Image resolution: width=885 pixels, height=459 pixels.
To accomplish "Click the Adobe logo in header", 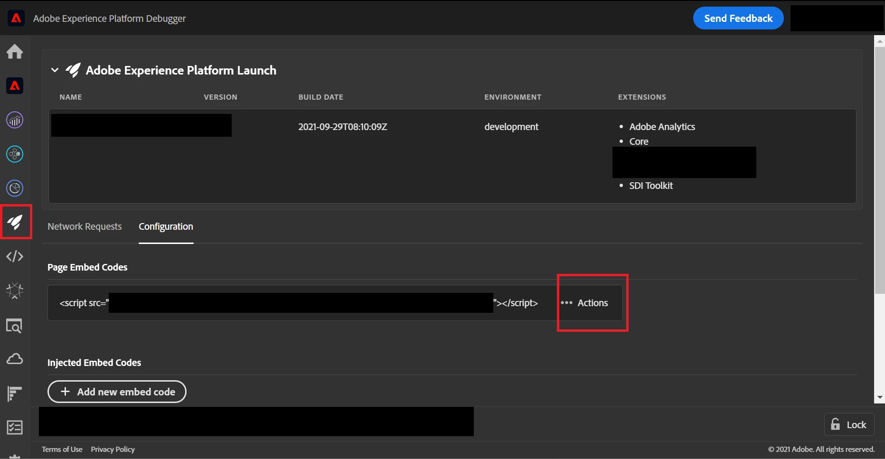I will (x=16, y=19).
